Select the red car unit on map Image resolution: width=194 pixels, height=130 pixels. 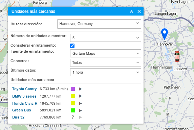pos(177,56)
